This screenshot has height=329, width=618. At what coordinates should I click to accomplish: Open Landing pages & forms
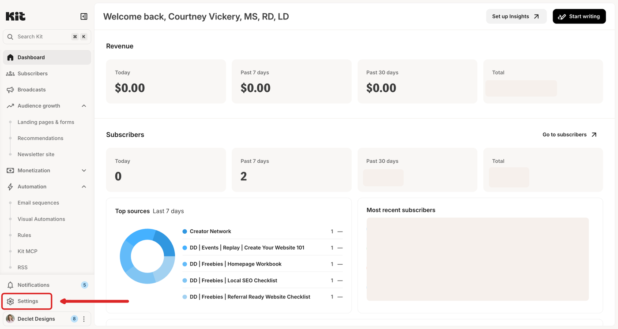coord(46,122)
